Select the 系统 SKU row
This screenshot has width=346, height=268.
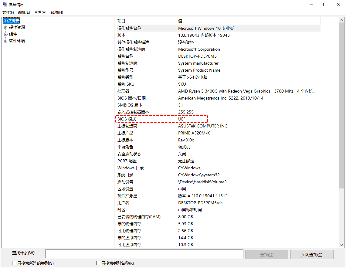point(218,84)
